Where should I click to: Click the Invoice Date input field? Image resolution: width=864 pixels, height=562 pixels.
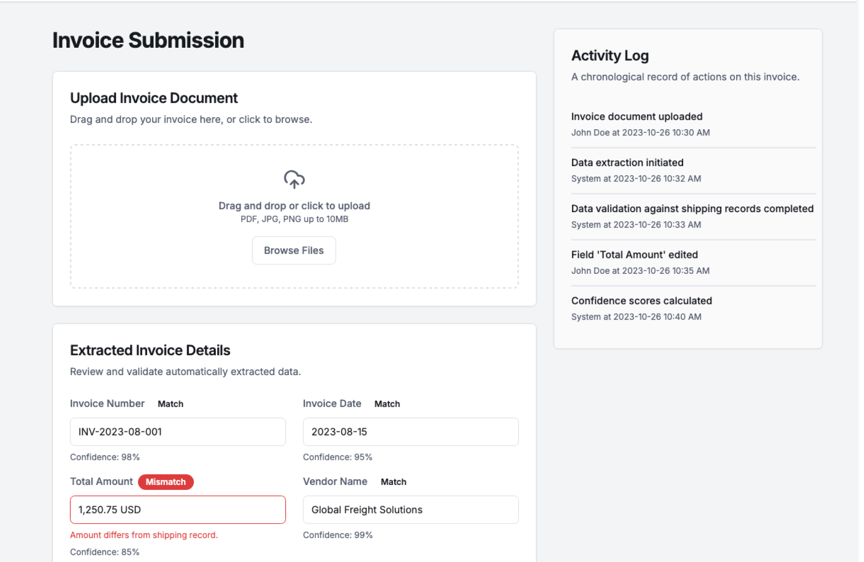(x=410, y=432)
